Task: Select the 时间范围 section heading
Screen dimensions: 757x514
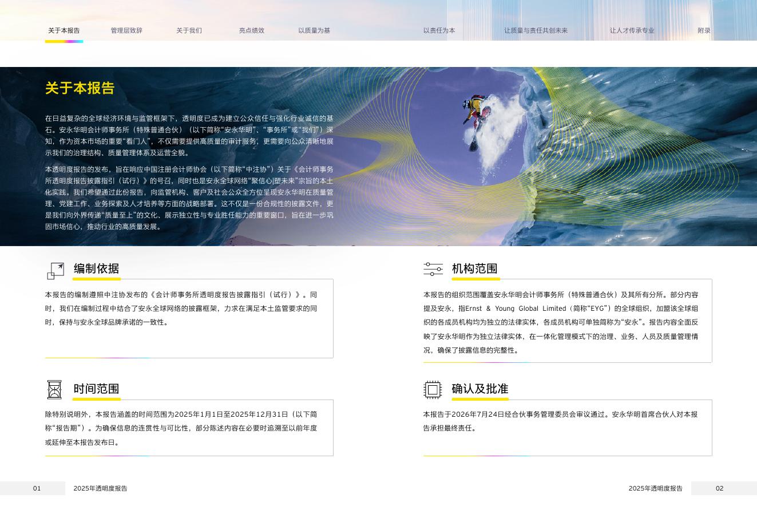Action: click(97, 389)
